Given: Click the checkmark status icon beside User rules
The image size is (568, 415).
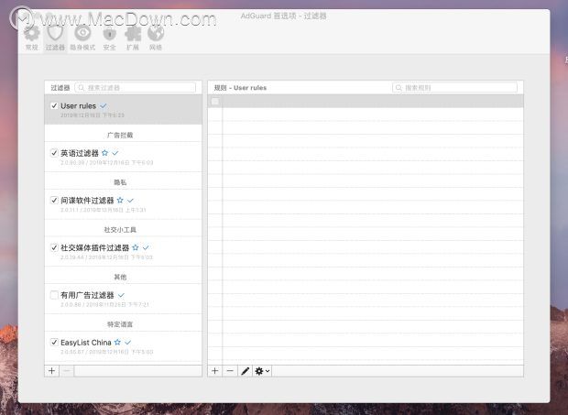Looking at the screenshot, I should (104, 105).
